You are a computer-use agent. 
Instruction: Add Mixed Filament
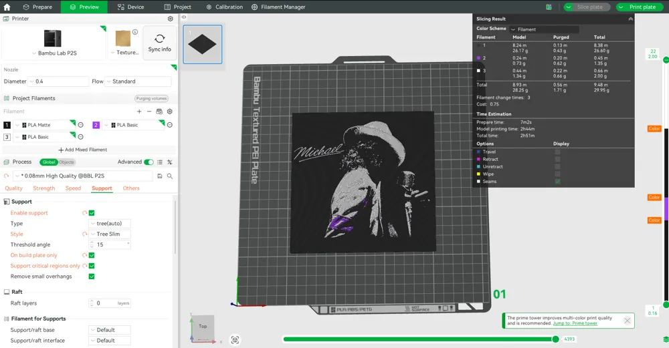pos(83,150)
